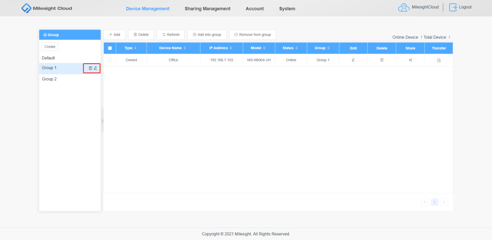Delete Group 1 via its trash icon
The image size is (492, 240).
coord(90,68)
